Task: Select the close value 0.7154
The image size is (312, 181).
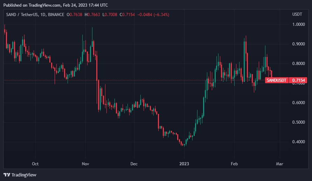Action: pyautogui.click(x=129, y=15)
